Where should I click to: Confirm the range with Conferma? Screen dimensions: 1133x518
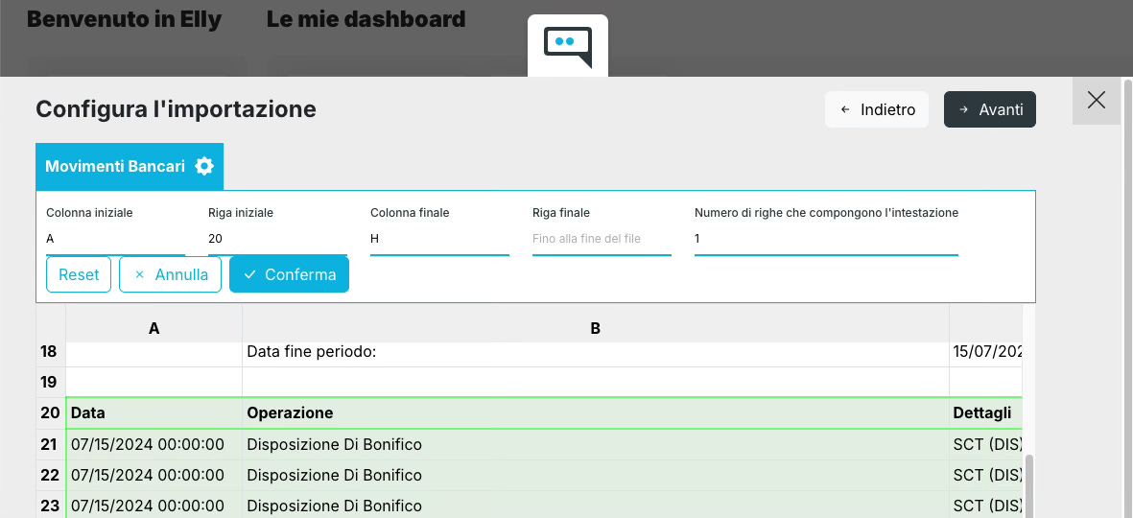pyautogui.click(x=289, y=274)
